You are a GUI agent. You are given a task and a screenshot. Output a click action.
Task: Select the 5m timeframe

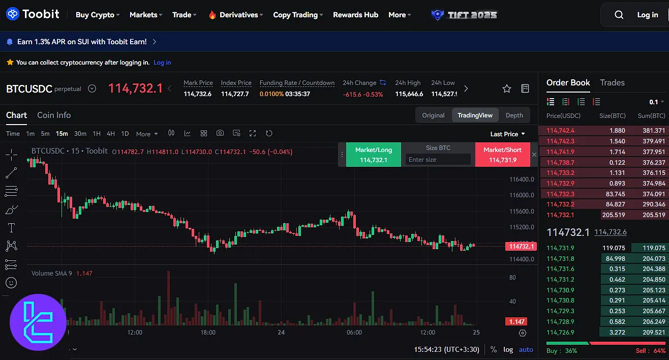45,134
